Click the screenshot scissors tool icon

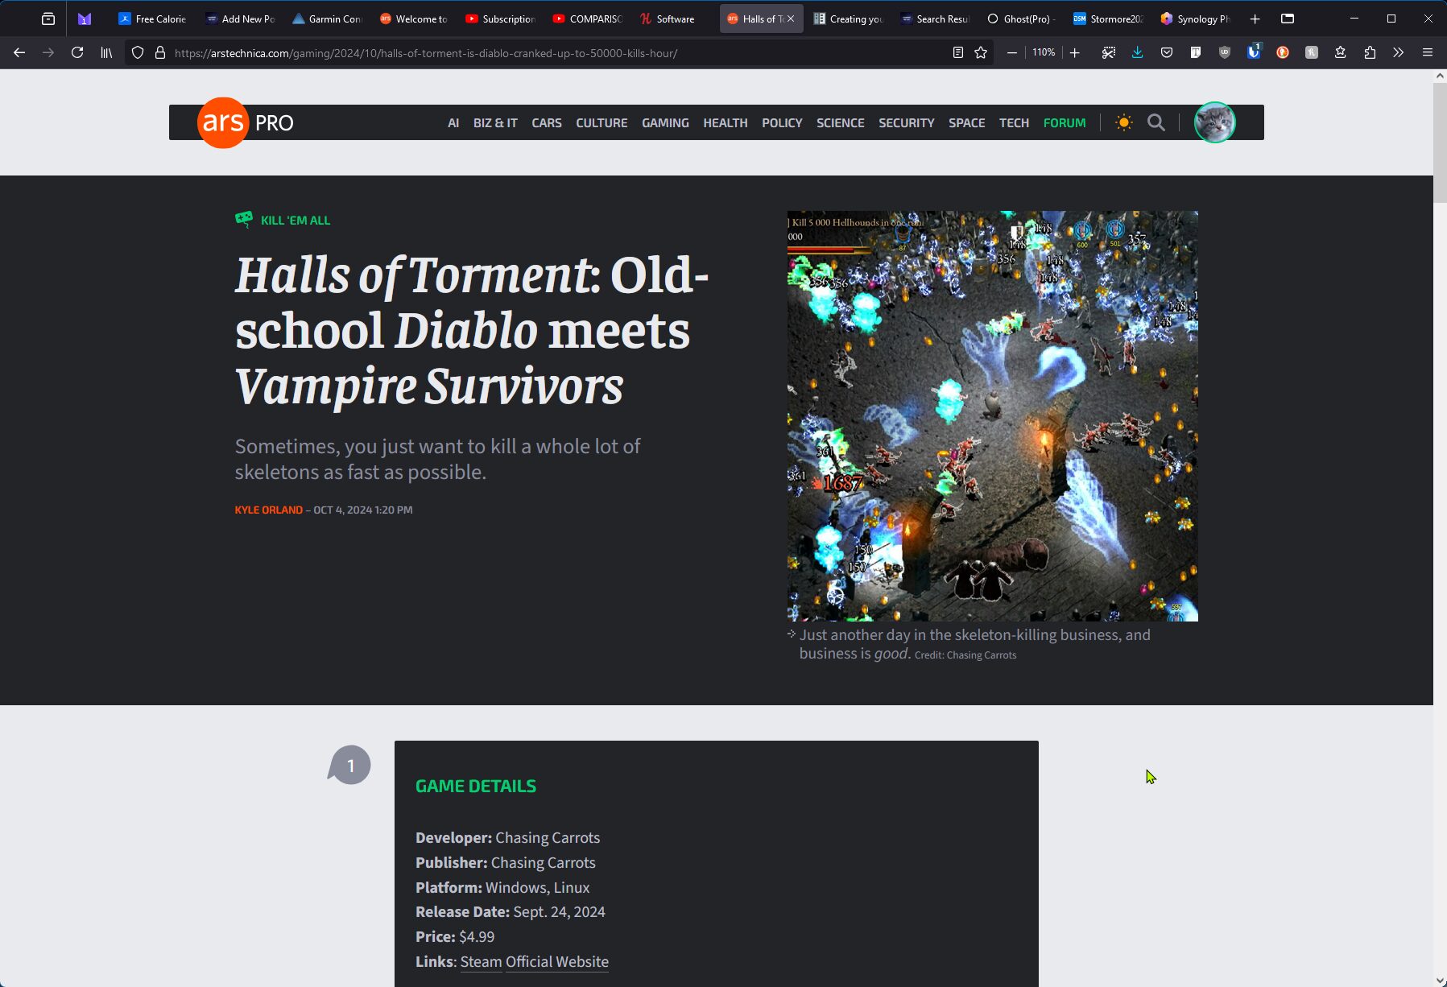point(1109,52)
